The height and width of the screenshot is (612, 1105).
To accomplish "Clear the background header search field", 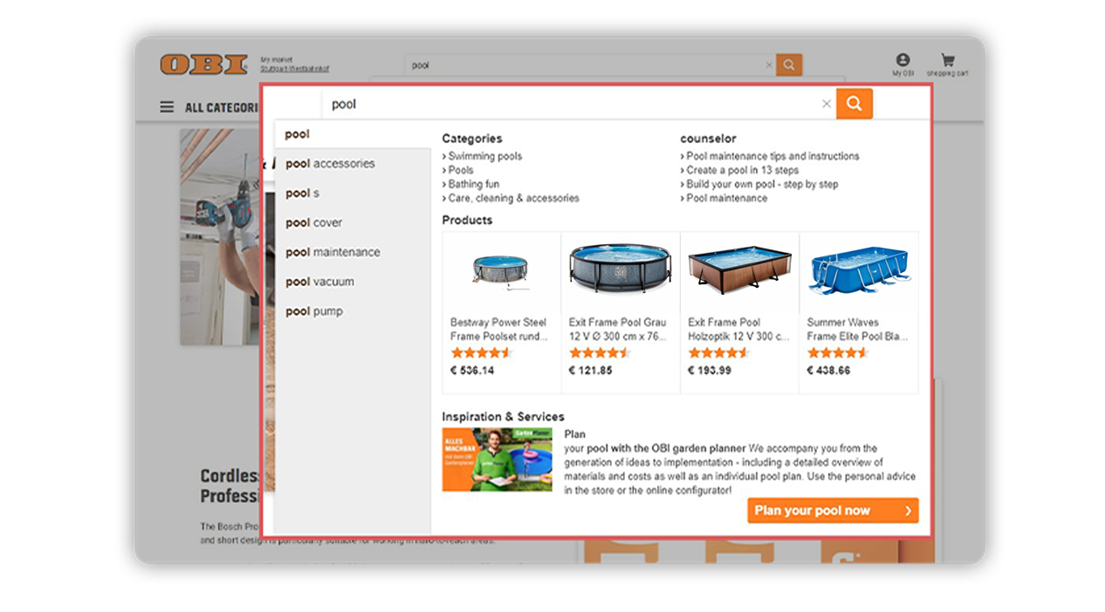I will (x=769, y=65).
